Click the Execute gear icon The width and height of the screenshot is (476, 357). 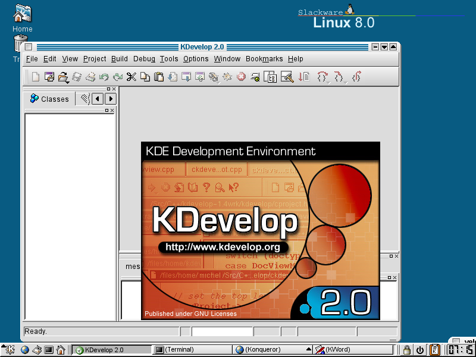click(x=227, y=77)
